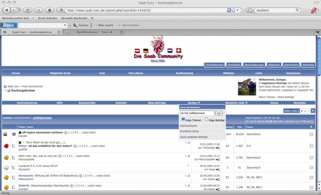Click go-to-last-post arrow next to TheSavage
The width and height of the screenshot is (321, 195).
coord(218,148)
